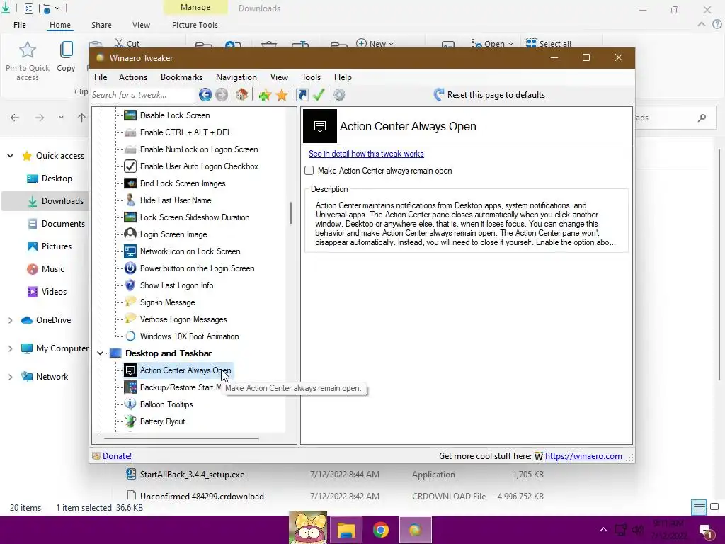Open the Bookmarks menu
This screenshot has height=544, width=725.
(181, 77)
